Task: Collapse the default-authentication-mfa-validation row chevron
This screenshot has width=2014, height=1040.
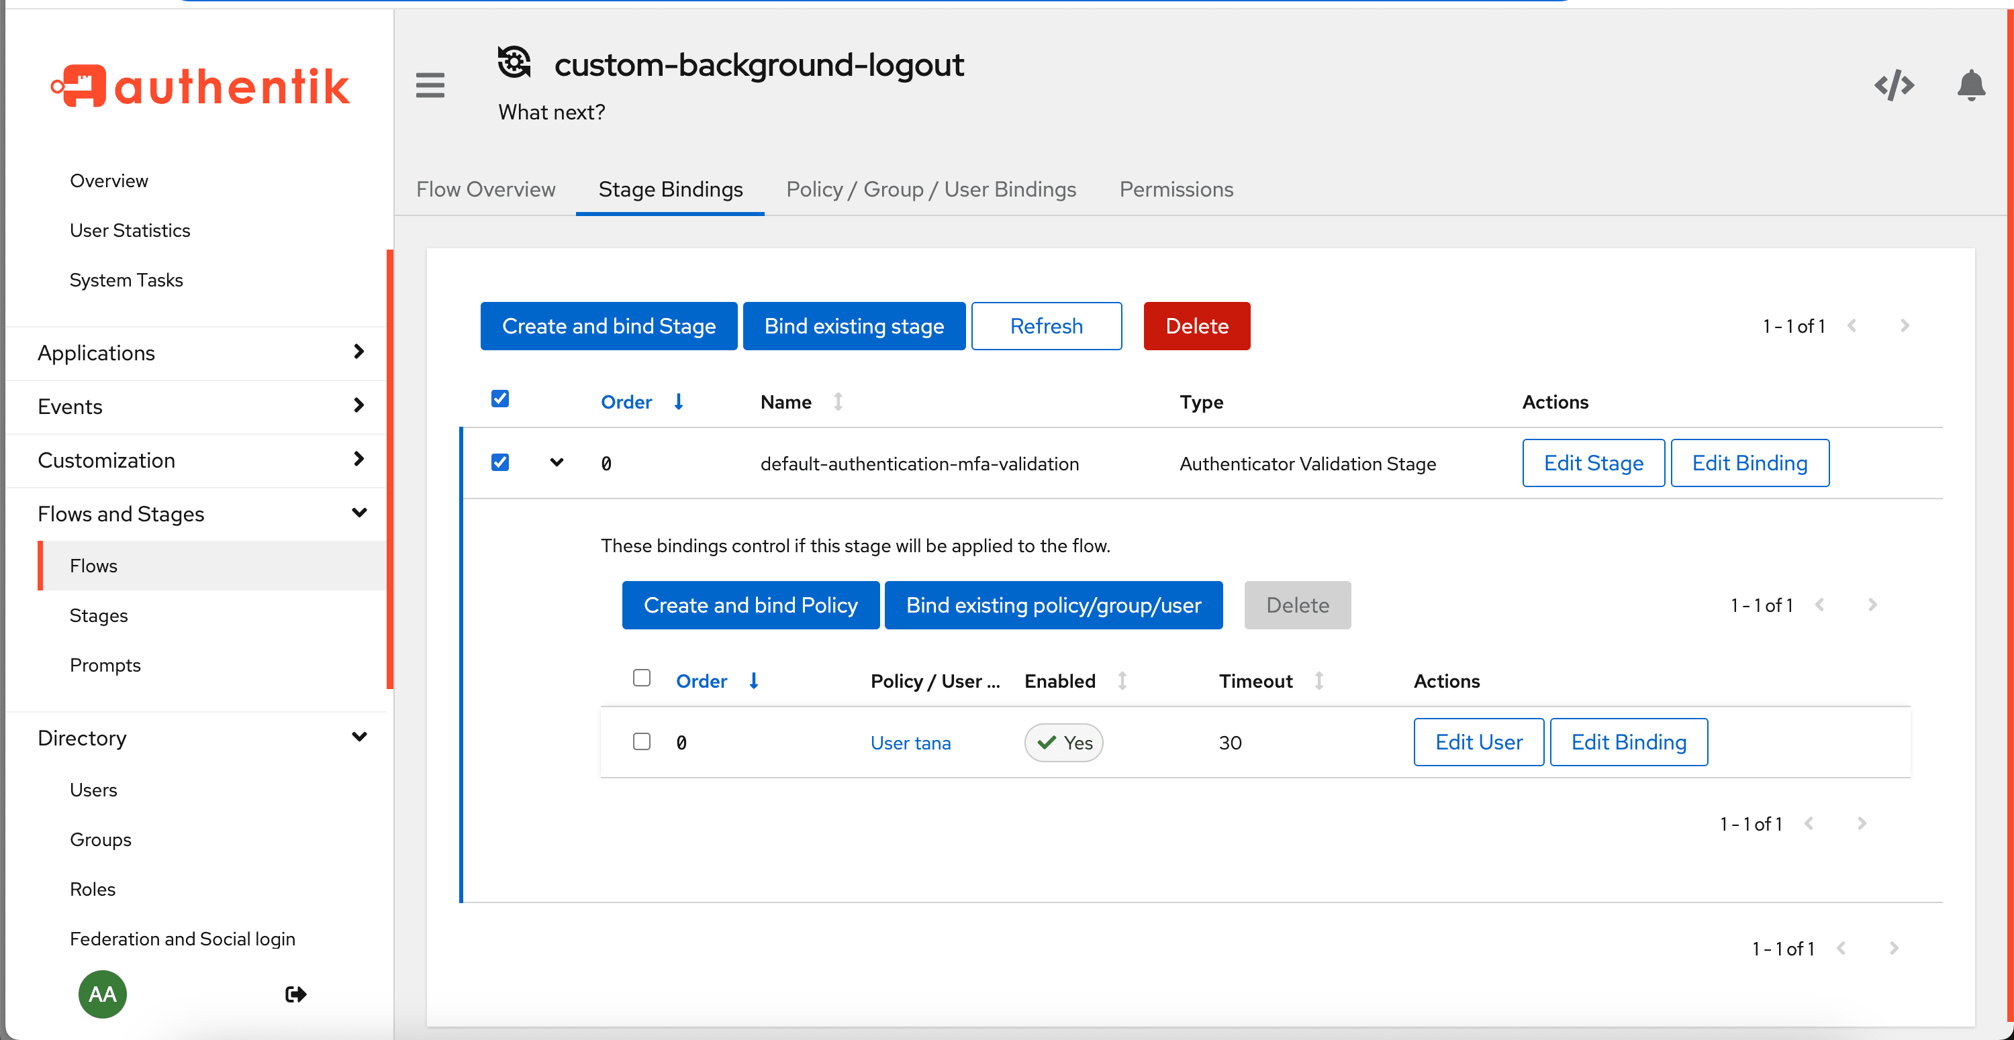Action: tap(557, 462)
